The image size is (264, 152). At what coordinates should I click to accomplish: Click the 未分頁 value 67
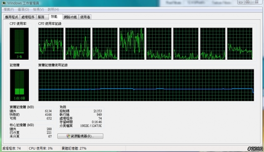click(50, 136)
